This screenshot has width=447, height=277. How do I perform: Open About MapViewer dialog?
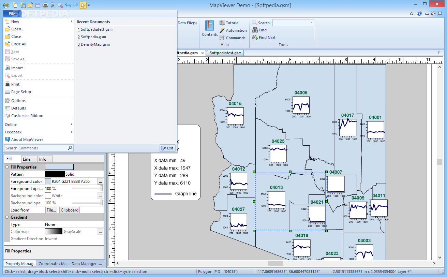(39, 140)
